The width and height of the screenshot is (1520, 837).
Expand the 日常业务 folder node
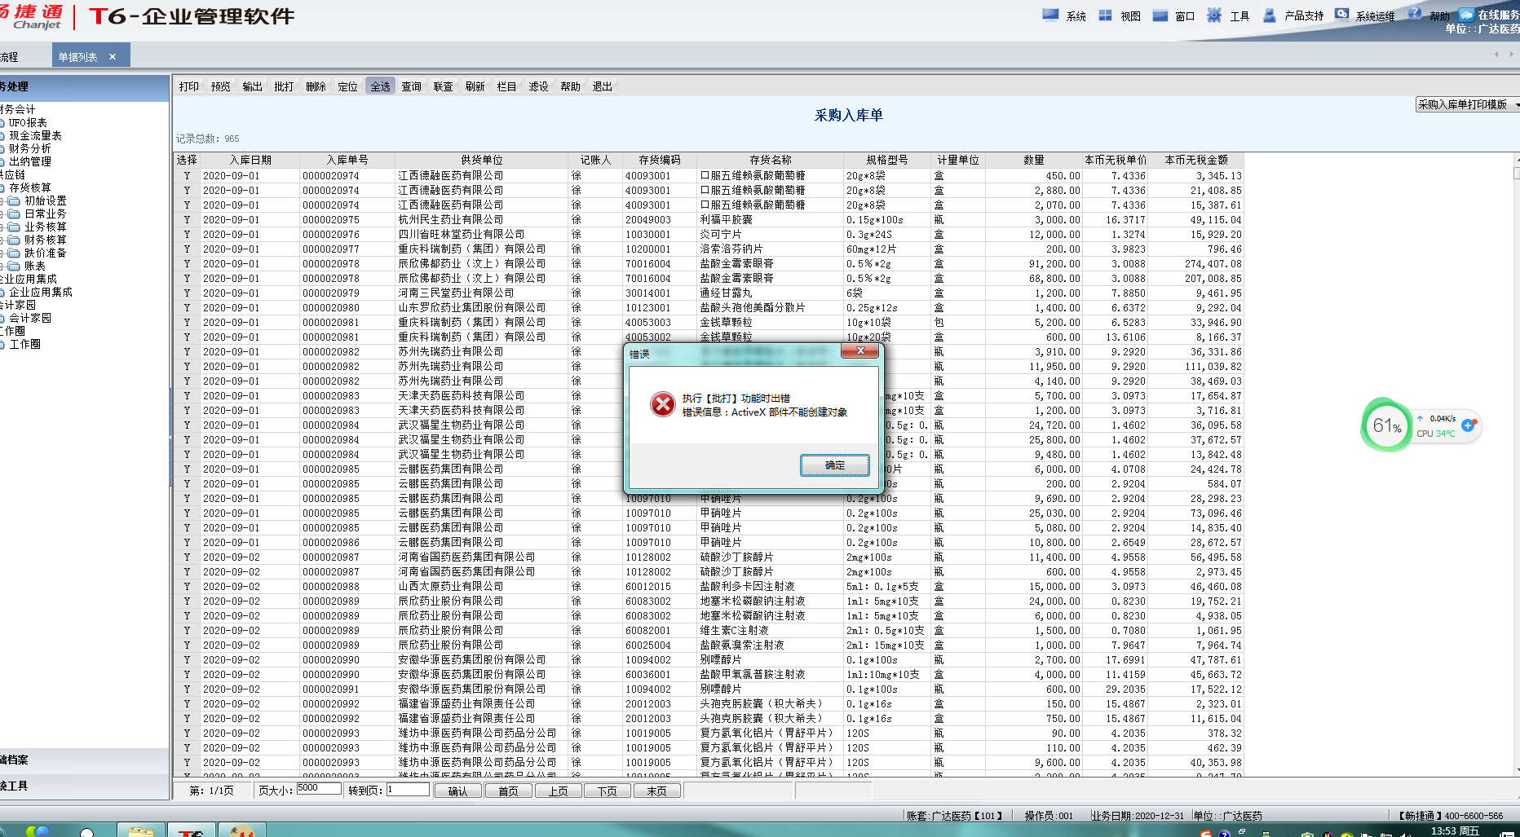coord(2,214)
